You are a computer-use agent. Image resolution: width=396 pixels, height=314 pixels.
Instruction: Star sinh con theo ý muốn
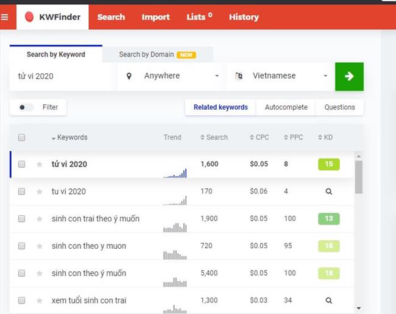click(40, 273)
